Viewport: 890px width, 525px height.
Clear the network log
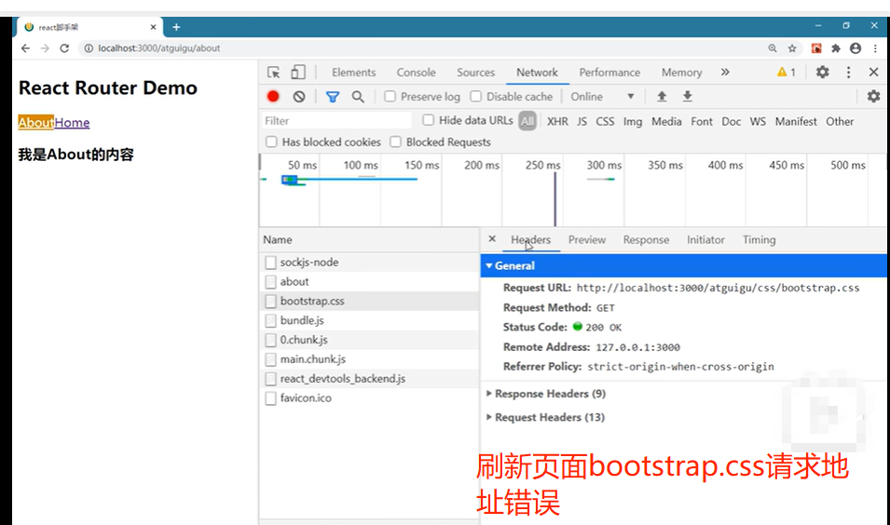click(x=299, y=97)
